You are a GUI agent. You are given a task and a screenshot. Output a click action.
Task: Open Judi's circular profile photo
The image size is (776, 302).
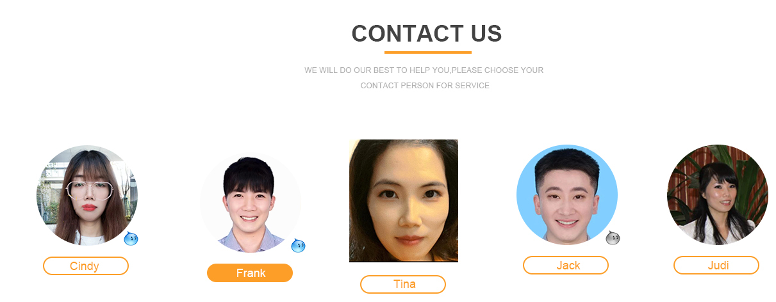click(718, 195)
